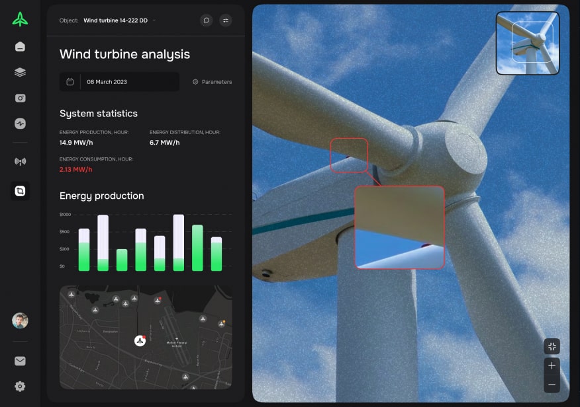
Task: Open the Wind turbine 14-222 DD object dropdown
Action: pos(118,20)
